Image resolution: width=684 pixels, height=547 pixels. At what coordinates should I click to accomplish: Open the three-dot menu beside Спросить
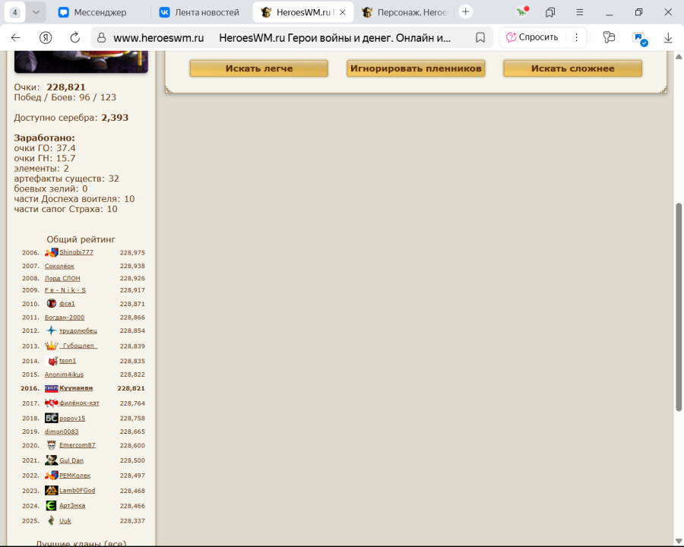(576, 37)
